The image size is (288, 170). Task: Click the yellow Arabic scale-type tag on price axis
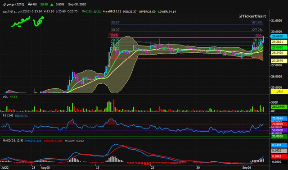pyautogui.click(x=279, y=91)
